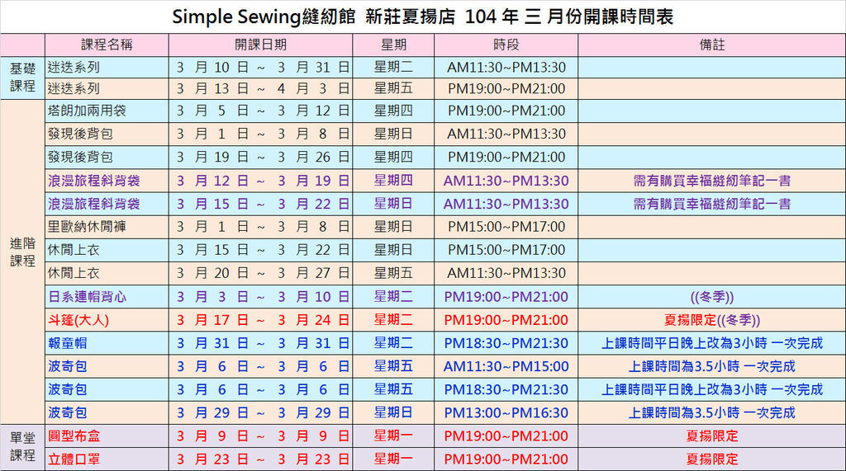The width and height of the screenshot is (846, 471).
Task: Select the '星期' column header
Action: pos(393,45)
